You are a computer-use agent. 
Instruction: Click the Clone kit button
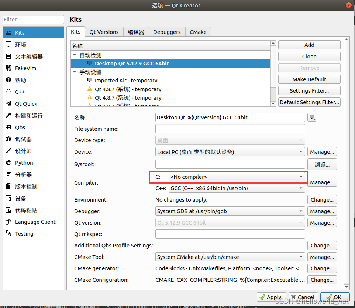click(309, 56)
